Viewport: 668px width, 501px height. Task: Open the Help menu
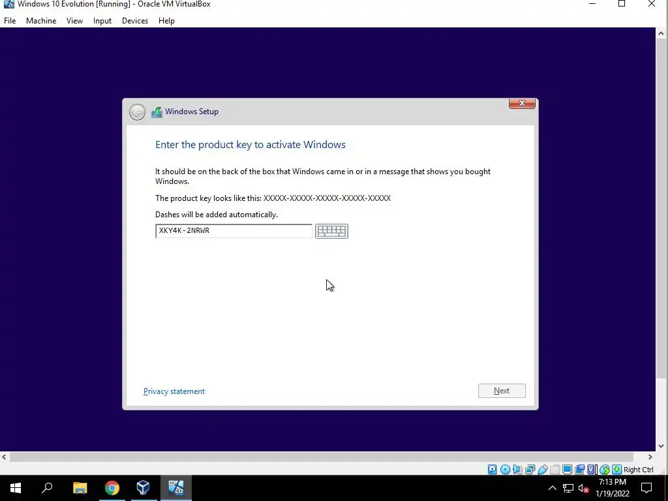tap(166, 21)
